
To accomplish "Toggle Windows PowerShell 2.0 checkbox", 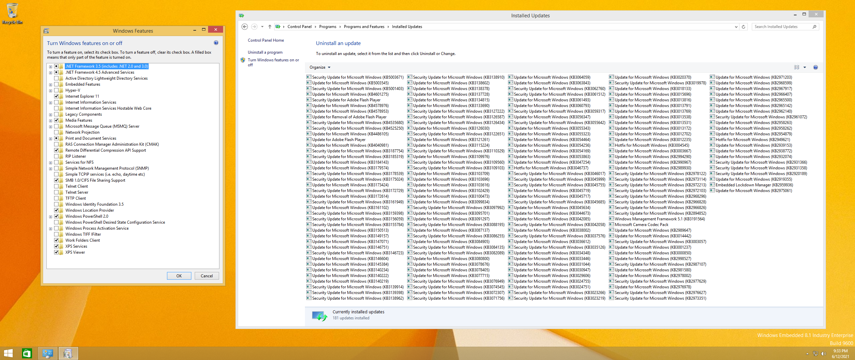I will pyautogui.click(x=56, y=216).
